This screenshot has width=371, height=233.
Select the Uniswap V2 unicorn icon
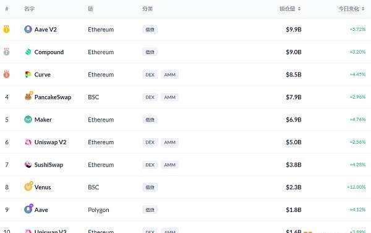[x=28, y=142]
